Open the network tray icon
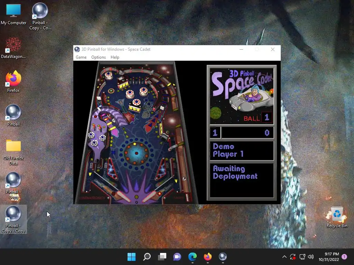Screen dimensions: 354x265 coord(302,257)
